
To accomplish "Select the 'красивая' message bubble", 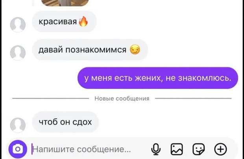I will pyautogui.click(x=64, y=22).
